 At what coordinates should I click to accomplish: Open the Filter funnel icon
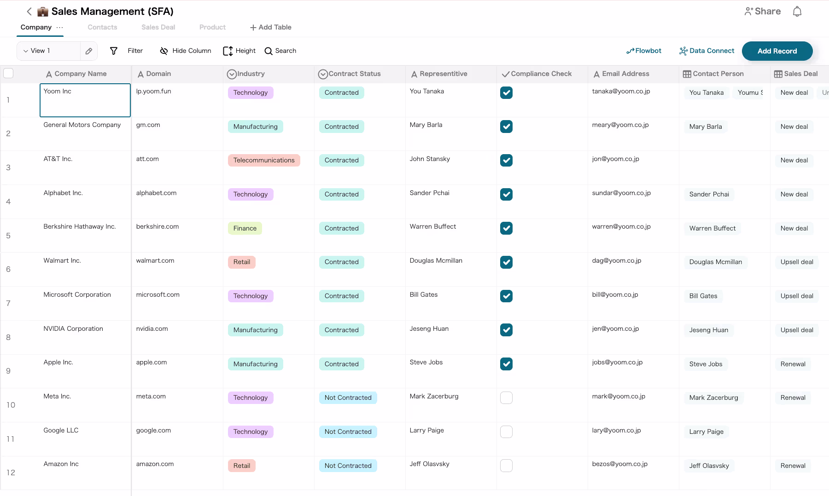point(114,51)
